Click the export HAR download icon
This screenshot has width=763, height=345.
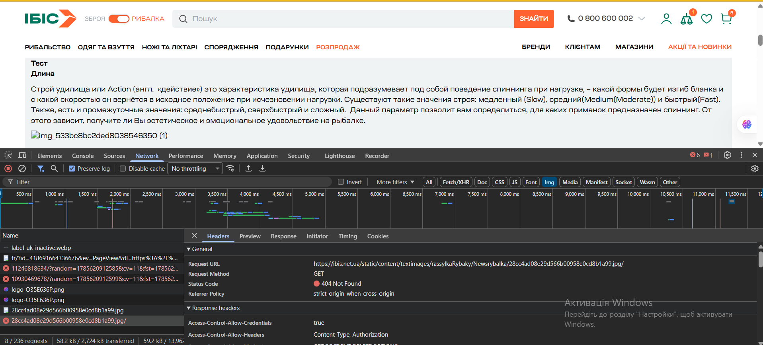(x=262, y=168)
